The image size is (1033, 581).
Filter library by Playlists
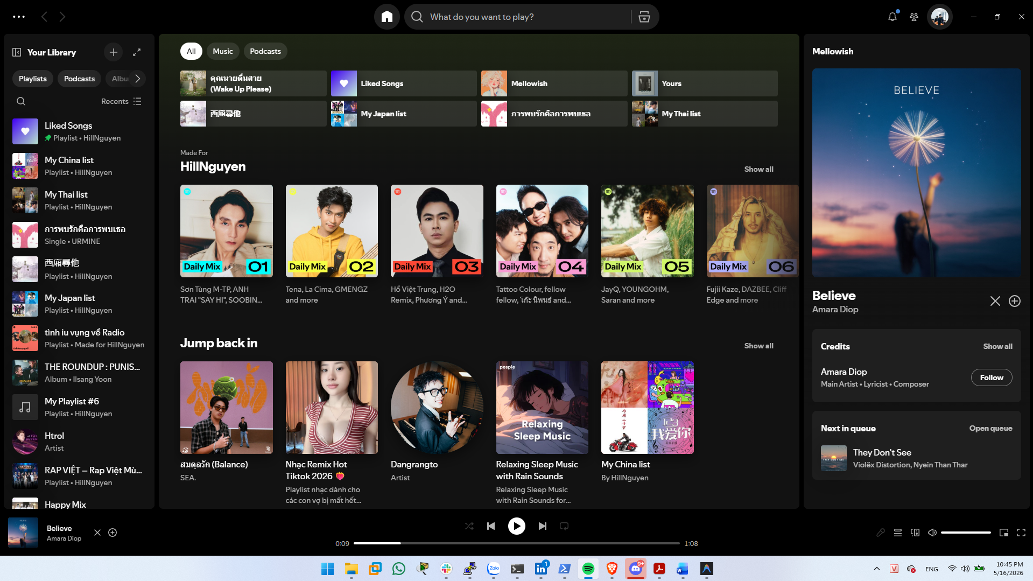33,79
